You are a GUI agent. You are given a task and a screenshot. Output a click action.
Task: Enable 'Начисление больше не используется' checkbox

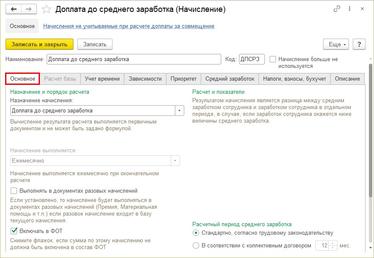(x=273, y=59)
